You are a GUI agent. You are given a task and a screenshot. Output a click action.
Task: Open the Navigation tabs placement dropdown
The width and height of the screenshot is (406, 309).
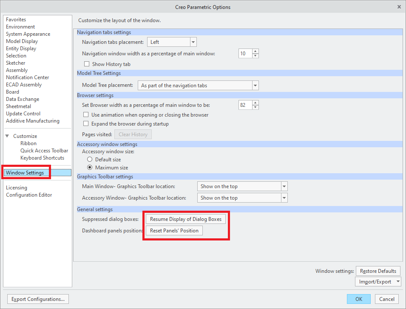193,42
